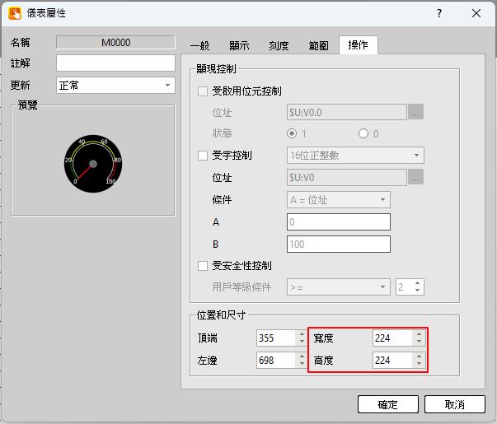Click the 取消 button

point(454,404)
